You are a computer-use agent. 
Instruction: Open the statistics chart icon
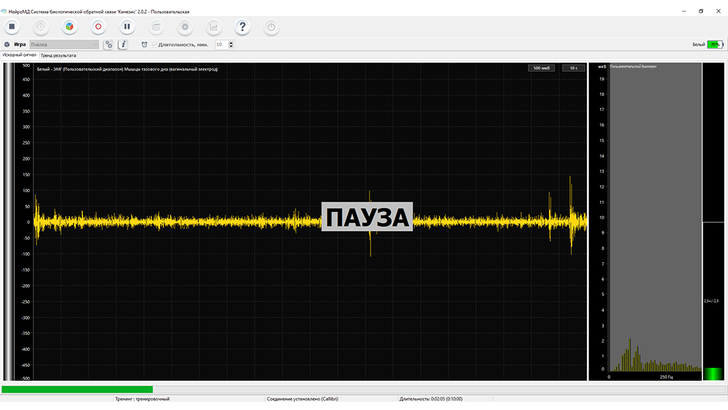(x=213, y=26)
